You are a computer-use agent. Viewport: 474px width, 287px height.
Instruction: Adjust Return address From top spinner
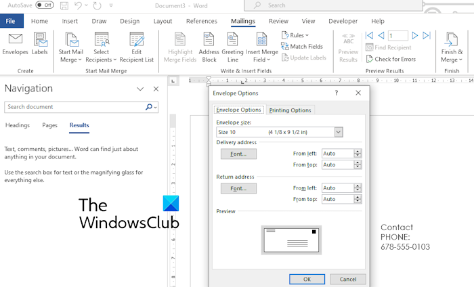click(358, 199)
